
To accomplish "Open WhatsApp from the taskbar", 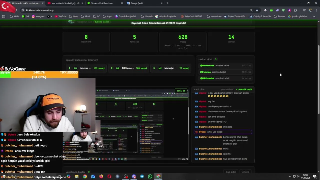I will coord(150,176).
